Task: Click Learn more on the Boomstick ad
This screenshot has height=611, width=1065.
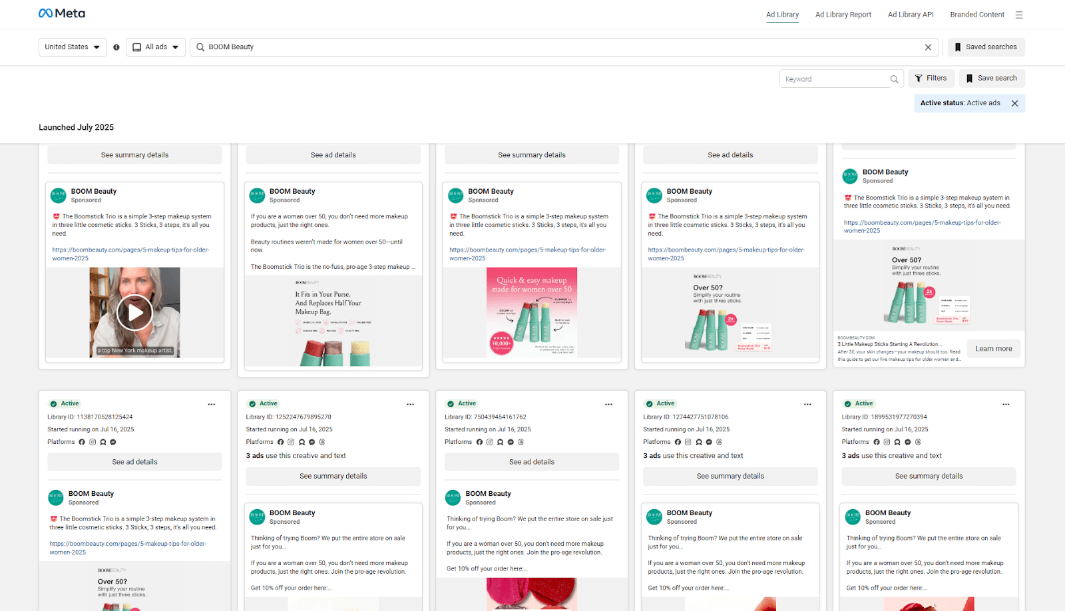Action: click(994, 349)
